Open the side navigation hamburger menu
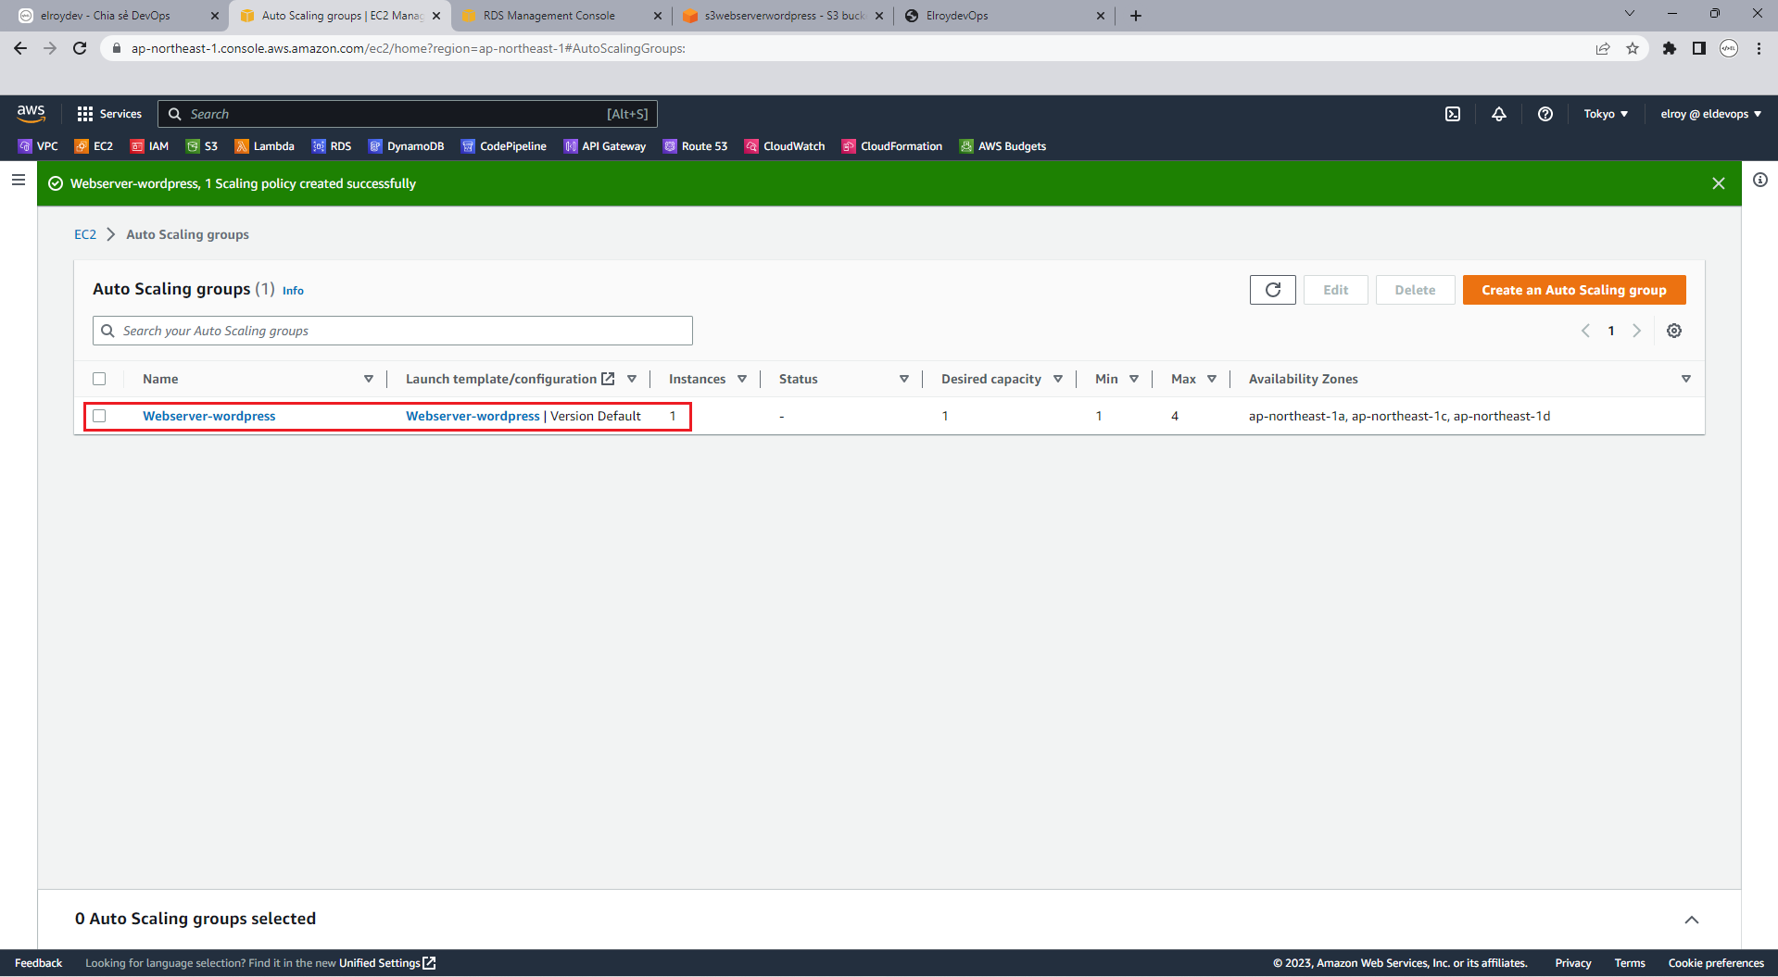The width and height of the screenshot is (1778, 977). point(19,180)
